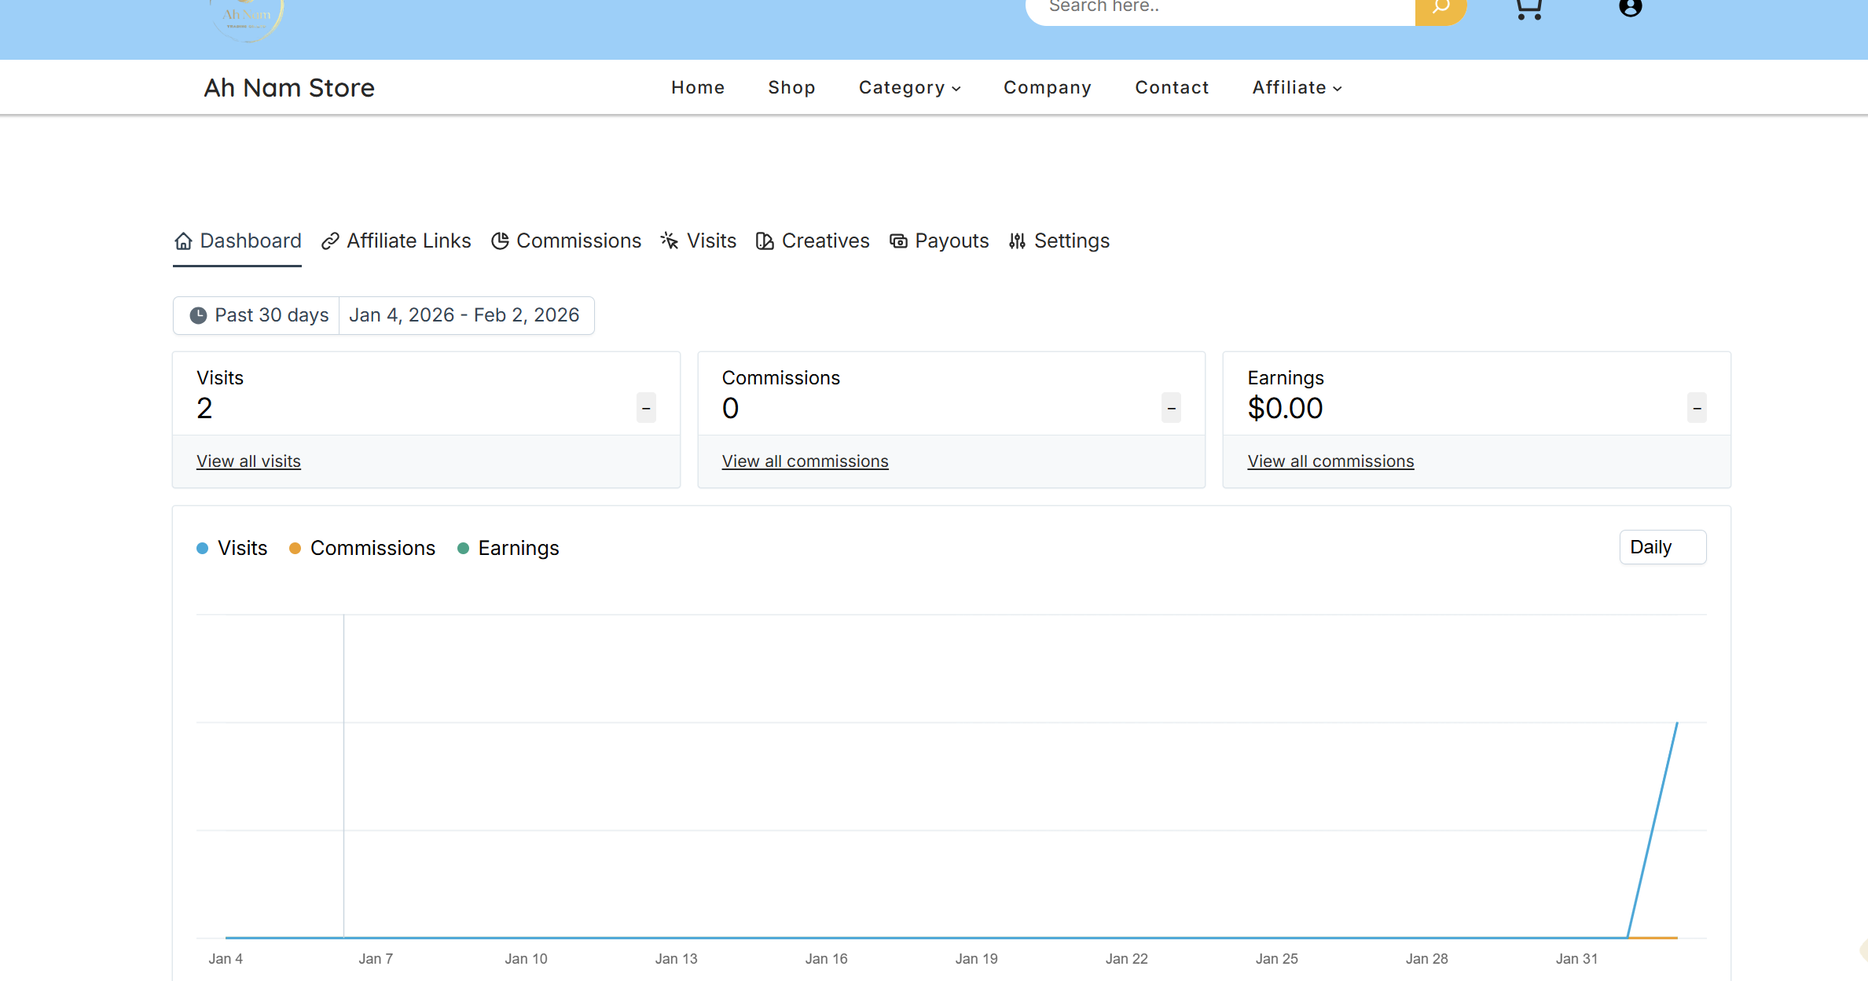Click the house icon beside Dashboard

point(183,241)
